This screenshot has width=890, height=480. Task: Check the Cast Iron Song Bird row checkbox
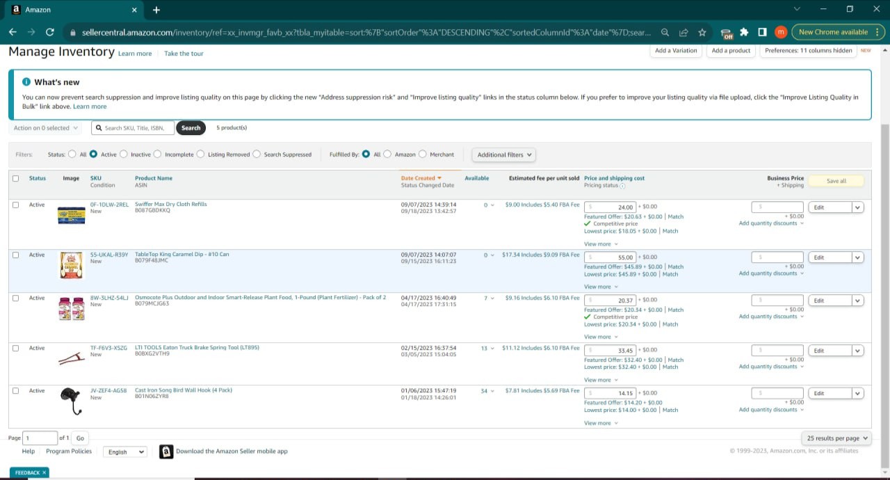tap(16, 390)
